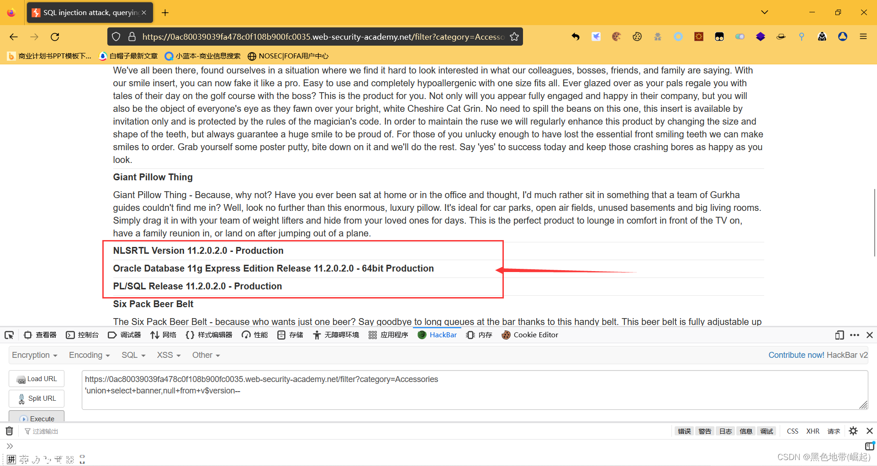Toggle the 请求 (requests) console filter

coord(834,431)
